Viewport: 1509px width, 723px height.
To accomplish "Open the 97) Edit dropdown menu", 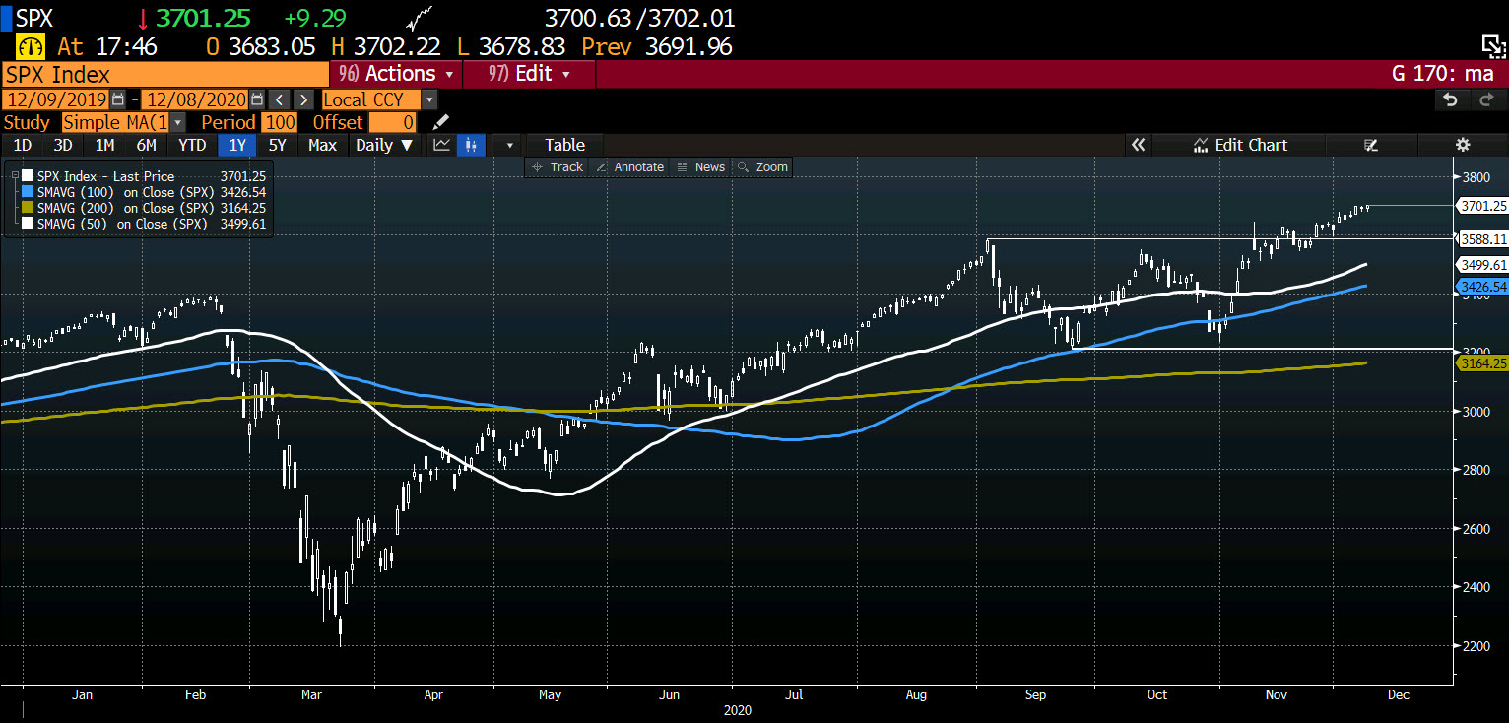I will coord(529,74).
